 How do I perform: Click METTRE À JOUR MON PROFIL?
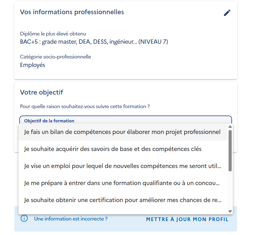pos(187,219)
